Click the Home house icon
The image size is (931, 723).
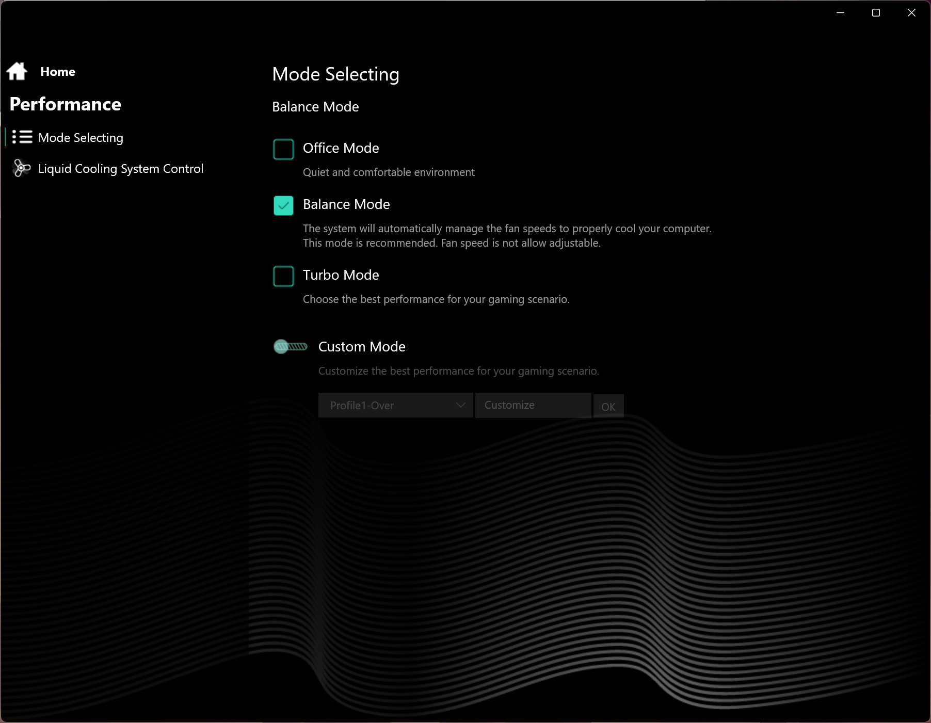tap(17, 71)
